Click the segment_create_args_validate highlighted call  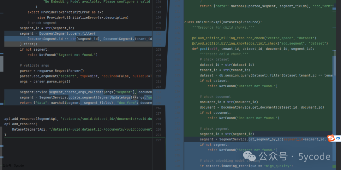coord(76,92)
